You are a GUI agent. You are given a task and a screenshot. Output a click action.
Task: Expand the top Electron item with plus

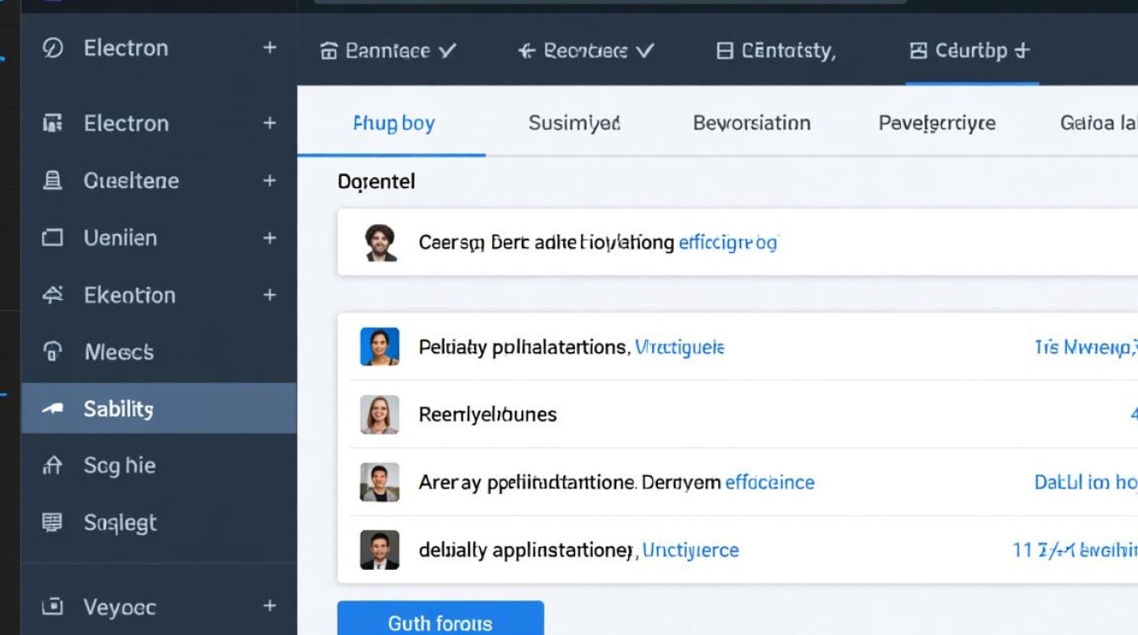point(269,48)
